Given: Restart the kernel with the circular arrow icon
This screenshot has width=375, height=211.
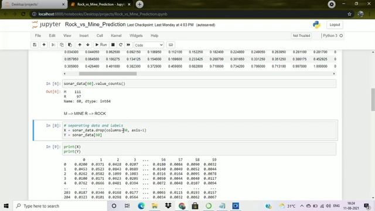Looking at the screenshot, I should pos(121,45).
